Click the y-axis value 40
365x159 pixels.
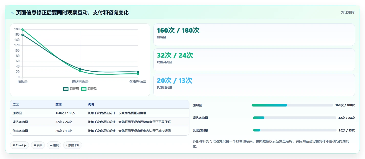point(18,67)
